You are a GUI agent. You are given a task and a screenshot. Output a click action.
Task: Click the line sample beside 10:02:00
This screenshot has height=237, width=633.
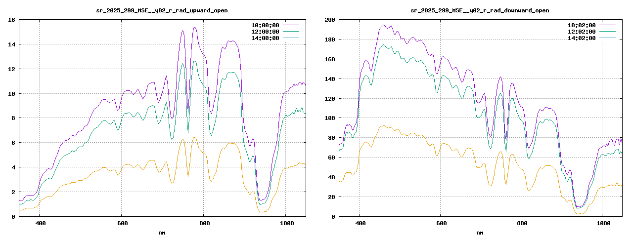click(x=607, y=25)
